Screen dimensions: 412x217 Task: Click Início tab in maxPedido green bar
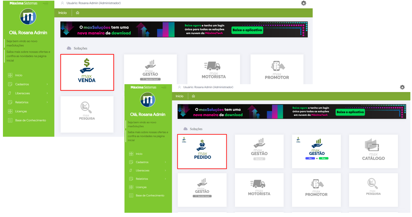pyautogui.click(x=179, y=96)
